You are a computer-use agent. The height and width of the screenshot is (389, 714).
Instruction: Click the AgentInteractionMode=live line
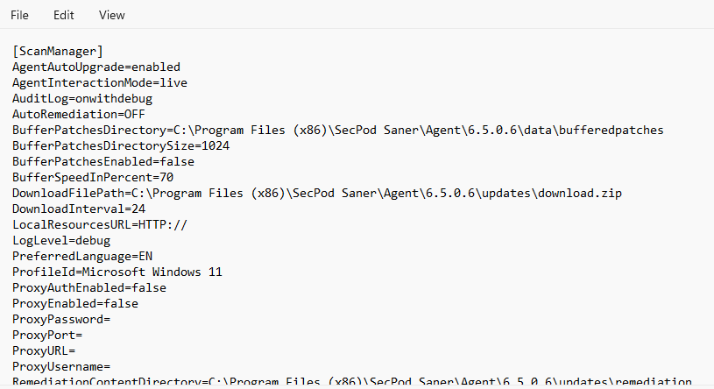tap(100, 82)
